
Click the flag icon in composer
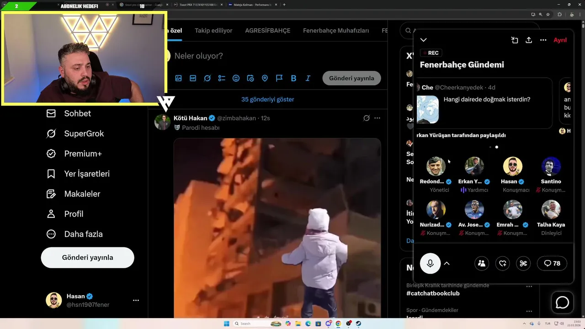(x=279, y=78)
